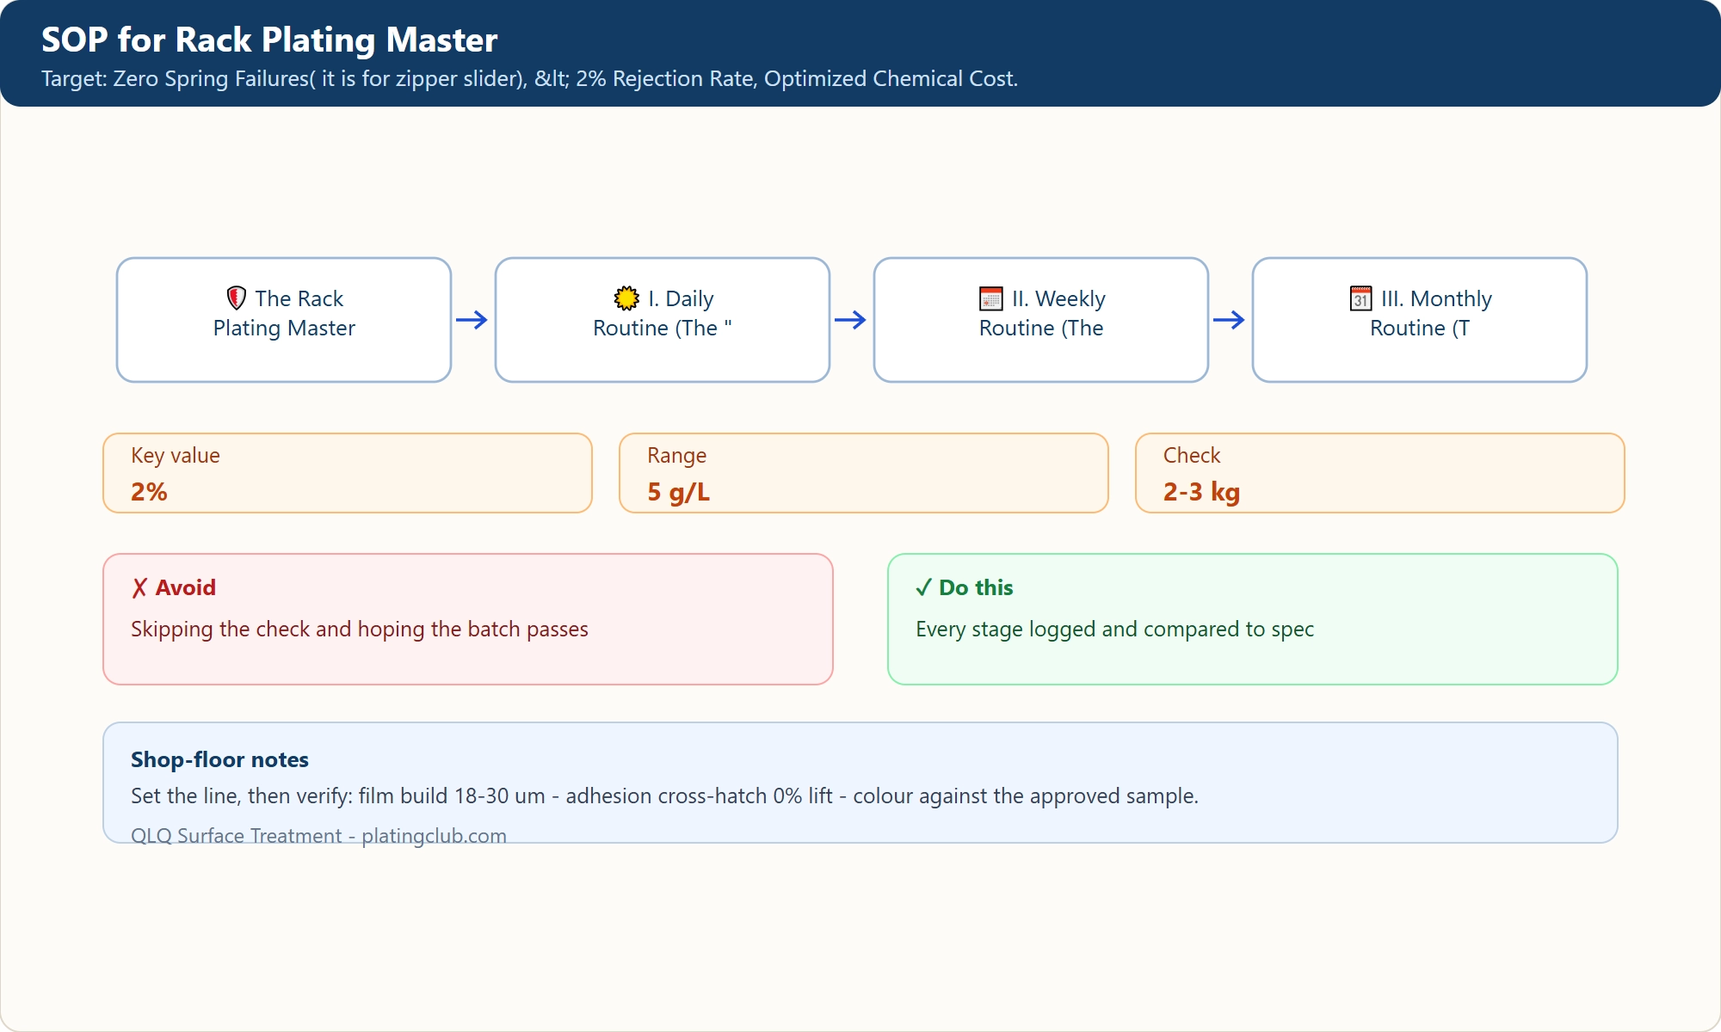Click the calendar icon beside II. Weekly
1721x1032 pixels.
click(x=991, y=298)
